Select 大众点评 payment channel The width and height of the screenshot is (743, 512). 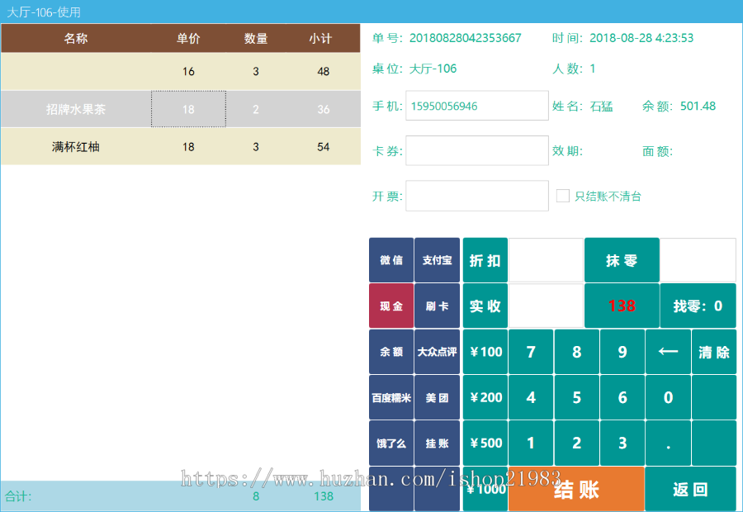point(437,352)
